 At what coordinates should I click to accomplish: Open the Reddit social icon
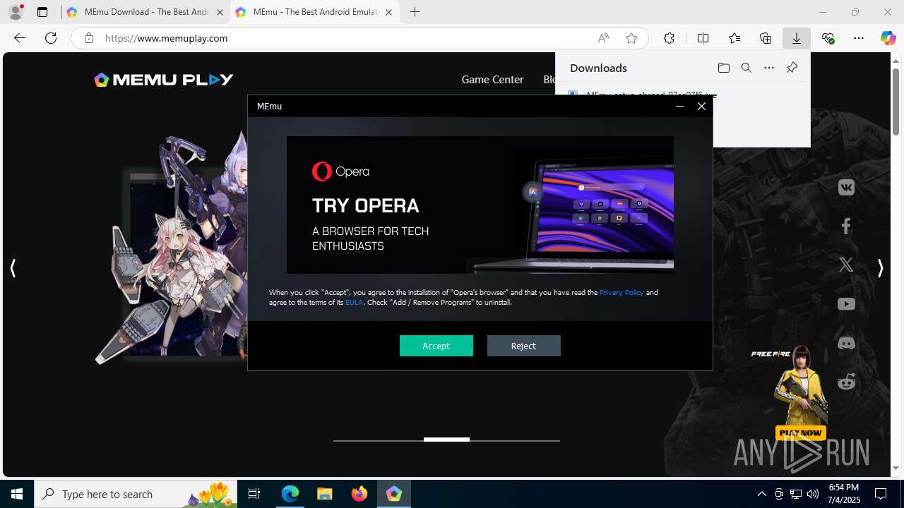point(846,382)
